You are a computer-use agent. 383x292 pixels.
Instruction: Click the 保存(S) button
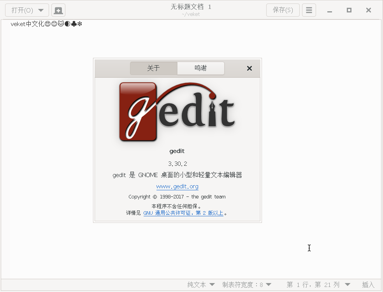pos(283,10)
